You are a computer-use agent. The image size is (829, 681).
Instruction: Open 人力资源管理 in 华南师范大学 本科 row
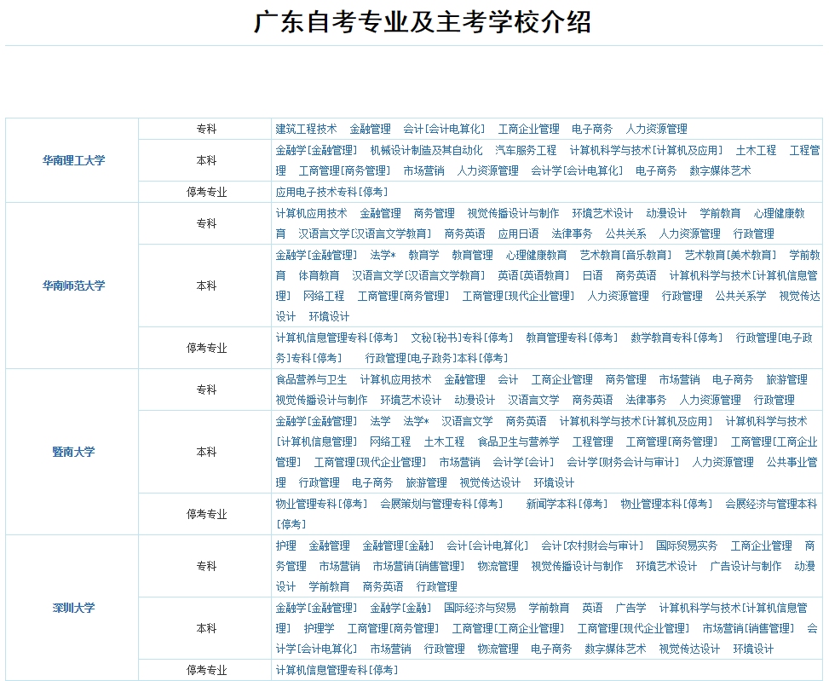click(618, 296)
